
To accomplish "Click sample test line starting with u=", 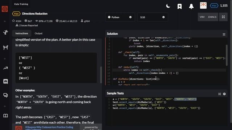I will click(136, 105).
